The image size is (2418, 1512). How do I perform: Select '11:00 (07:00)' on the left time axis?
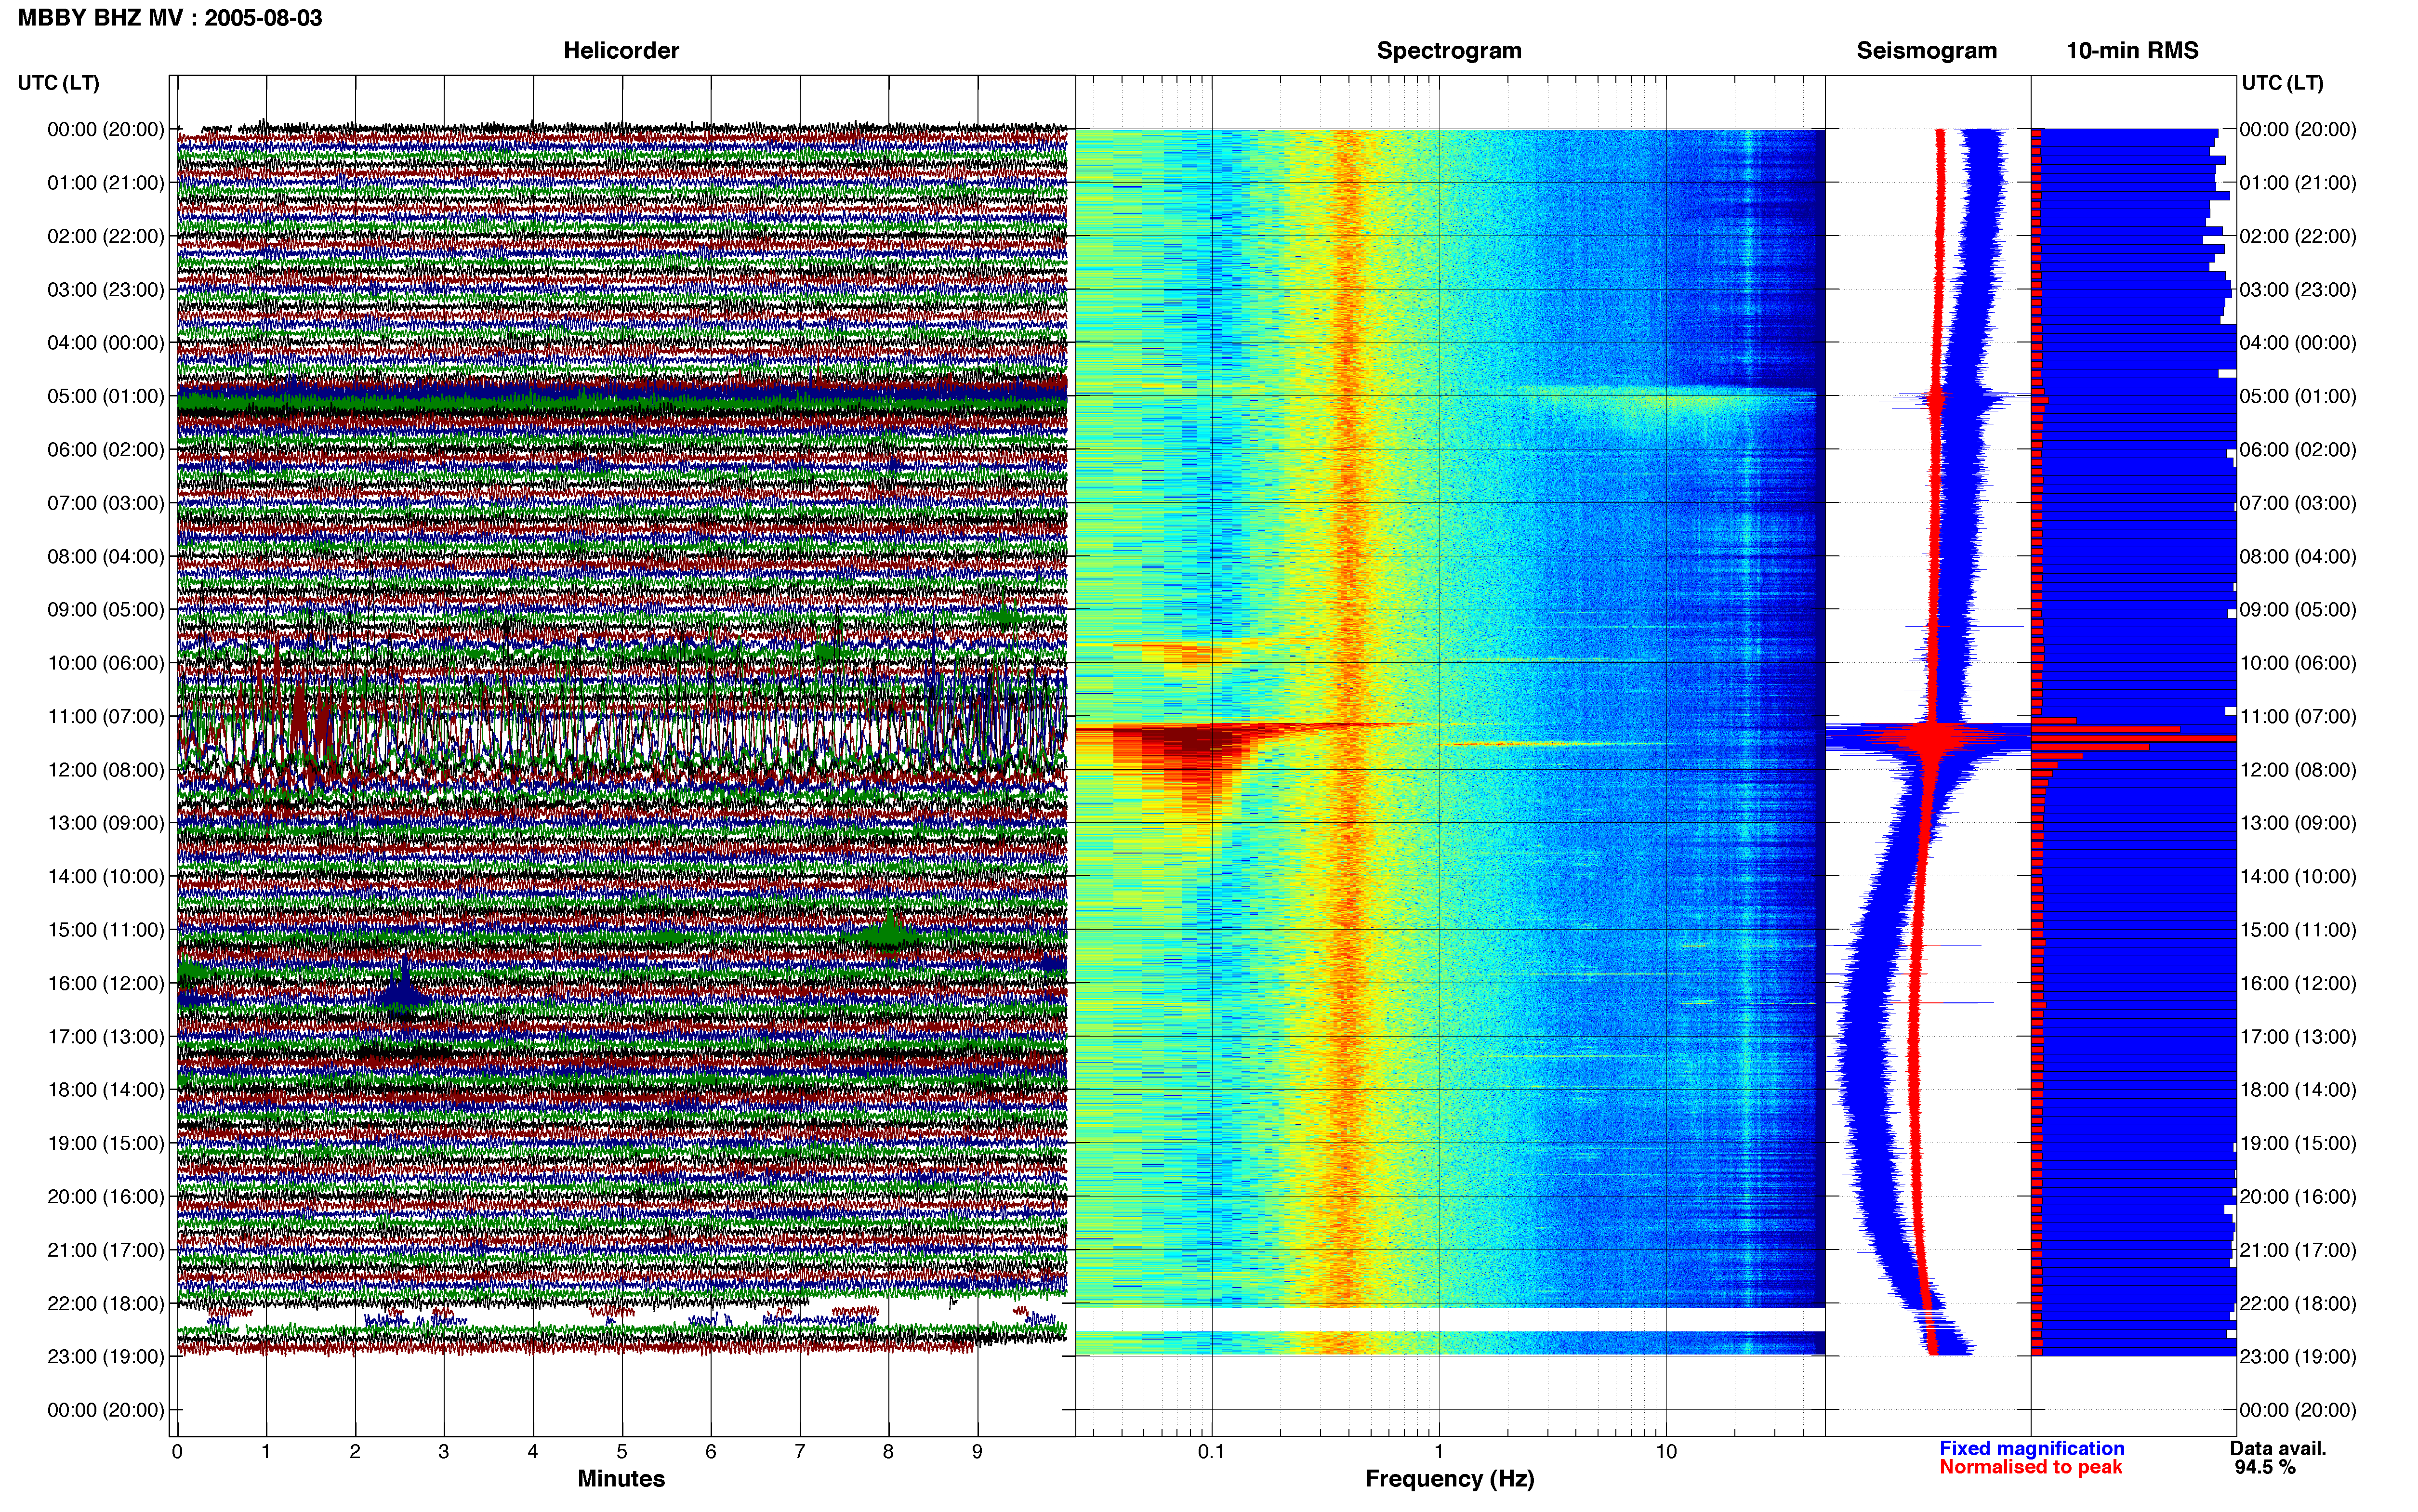click(x=106, y=716)
